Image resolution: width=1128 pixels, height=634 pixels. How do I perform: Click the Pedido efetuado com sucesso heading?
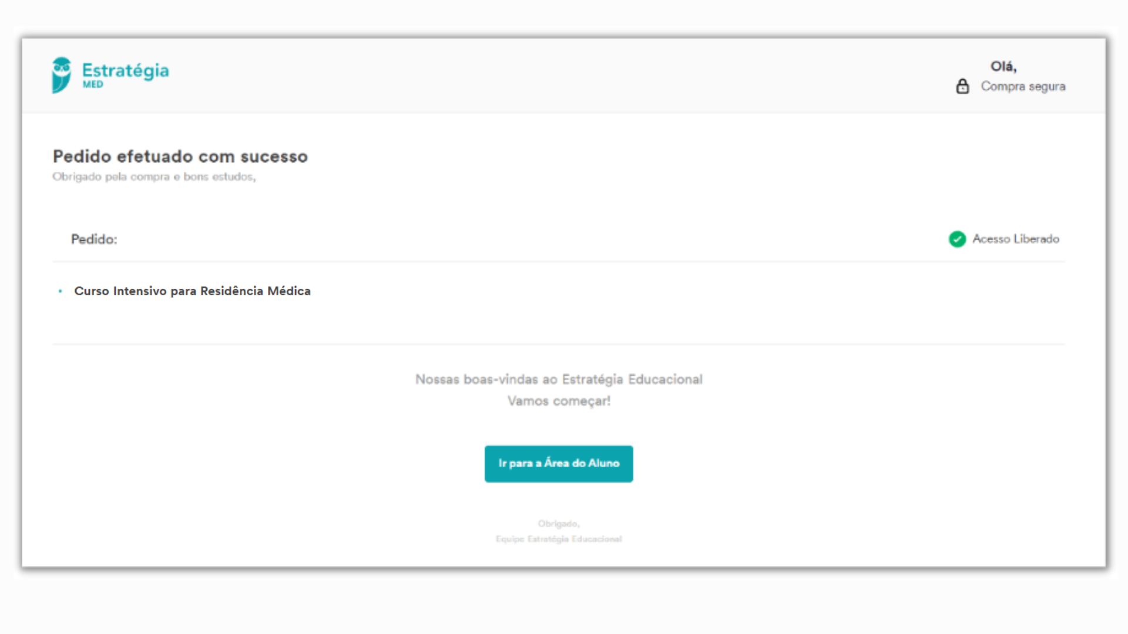pyautogui.click(x=180, y=157)
